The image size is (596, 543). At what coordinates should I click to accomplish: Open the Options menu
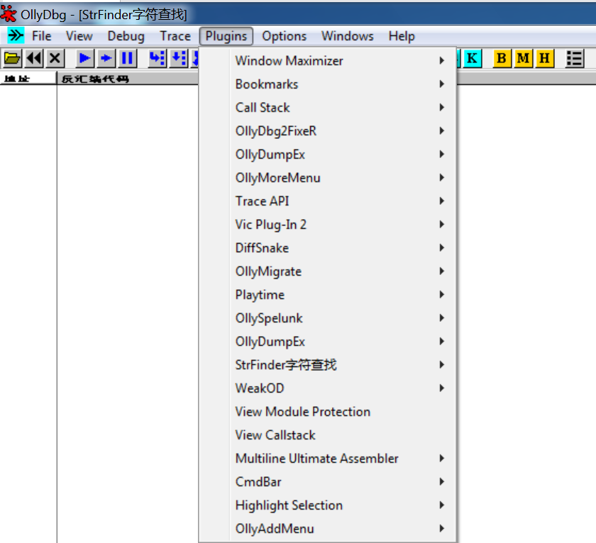point(285,36)
